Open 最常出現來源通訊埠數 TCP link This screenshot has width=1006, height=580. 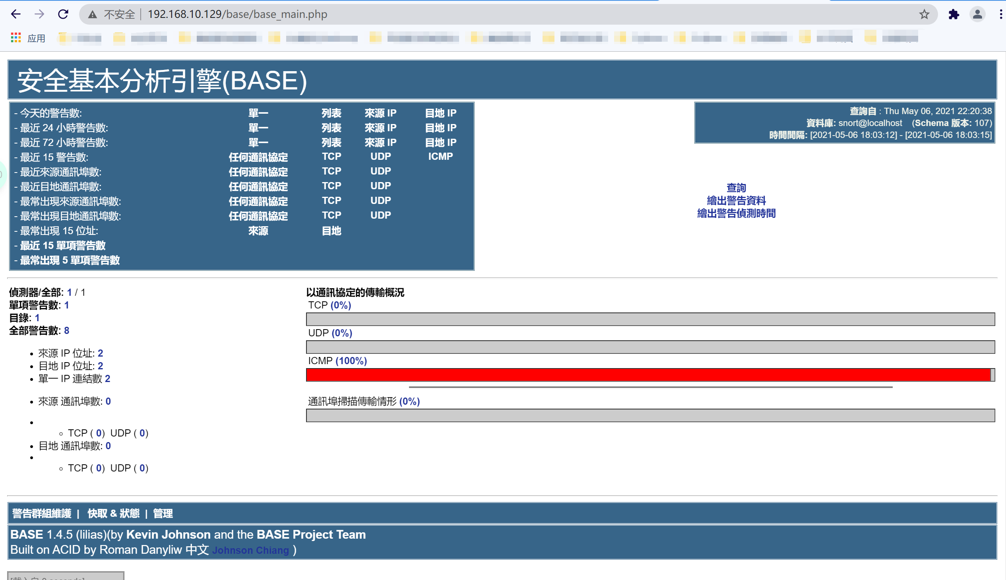pos(331,201)
